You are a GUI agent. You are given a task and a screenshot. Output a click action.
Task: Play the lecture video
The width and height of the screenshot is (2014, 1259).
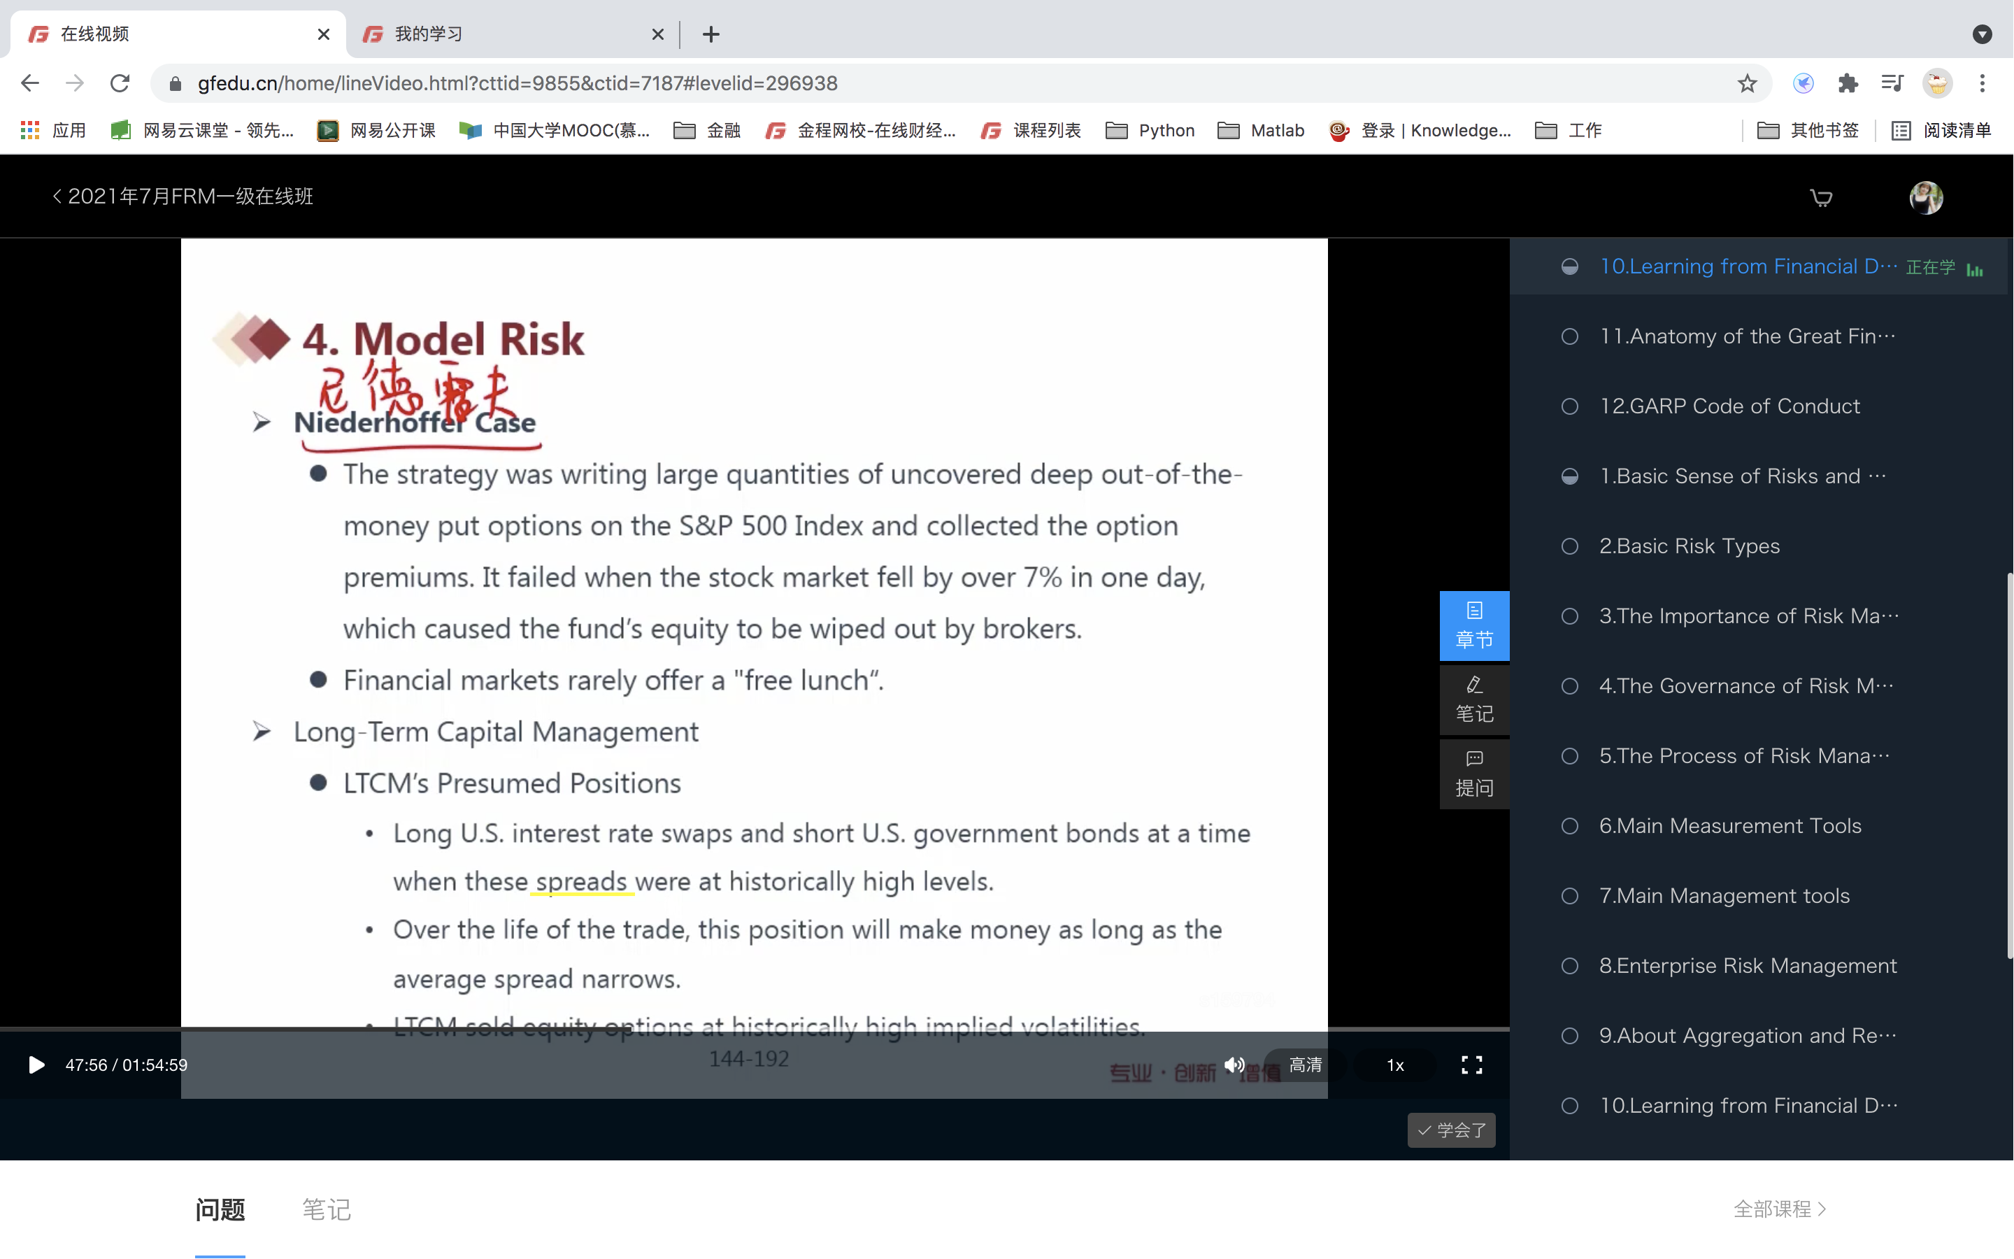pyautogui.click(x=36, y=1065)
